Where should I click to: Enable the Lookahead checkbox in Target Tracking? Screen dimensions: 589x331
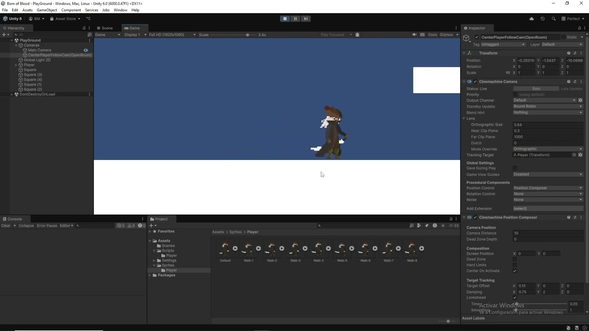click(515, 297)
